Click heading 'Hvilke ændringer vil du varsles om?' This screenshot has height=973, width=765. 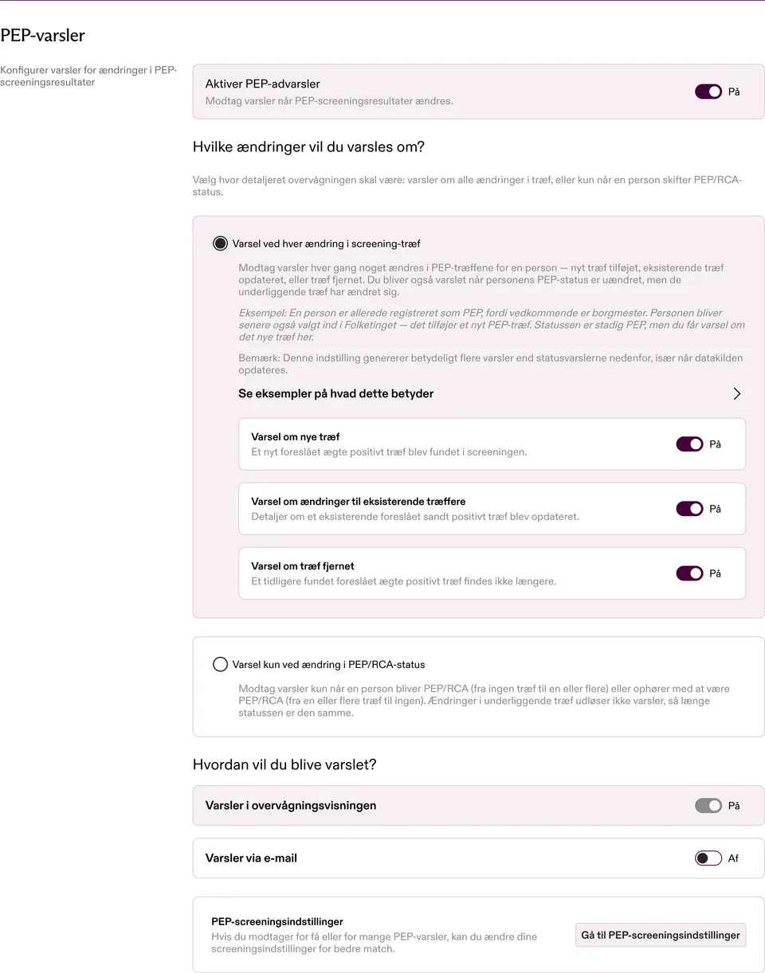click(x=308, y=147)
